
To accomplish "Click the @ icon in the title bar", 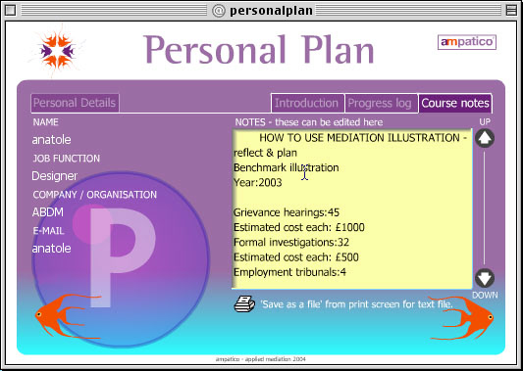I will point(219,11).
